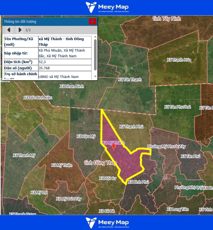
Task: Go to the previous object record
Action: 9,30
